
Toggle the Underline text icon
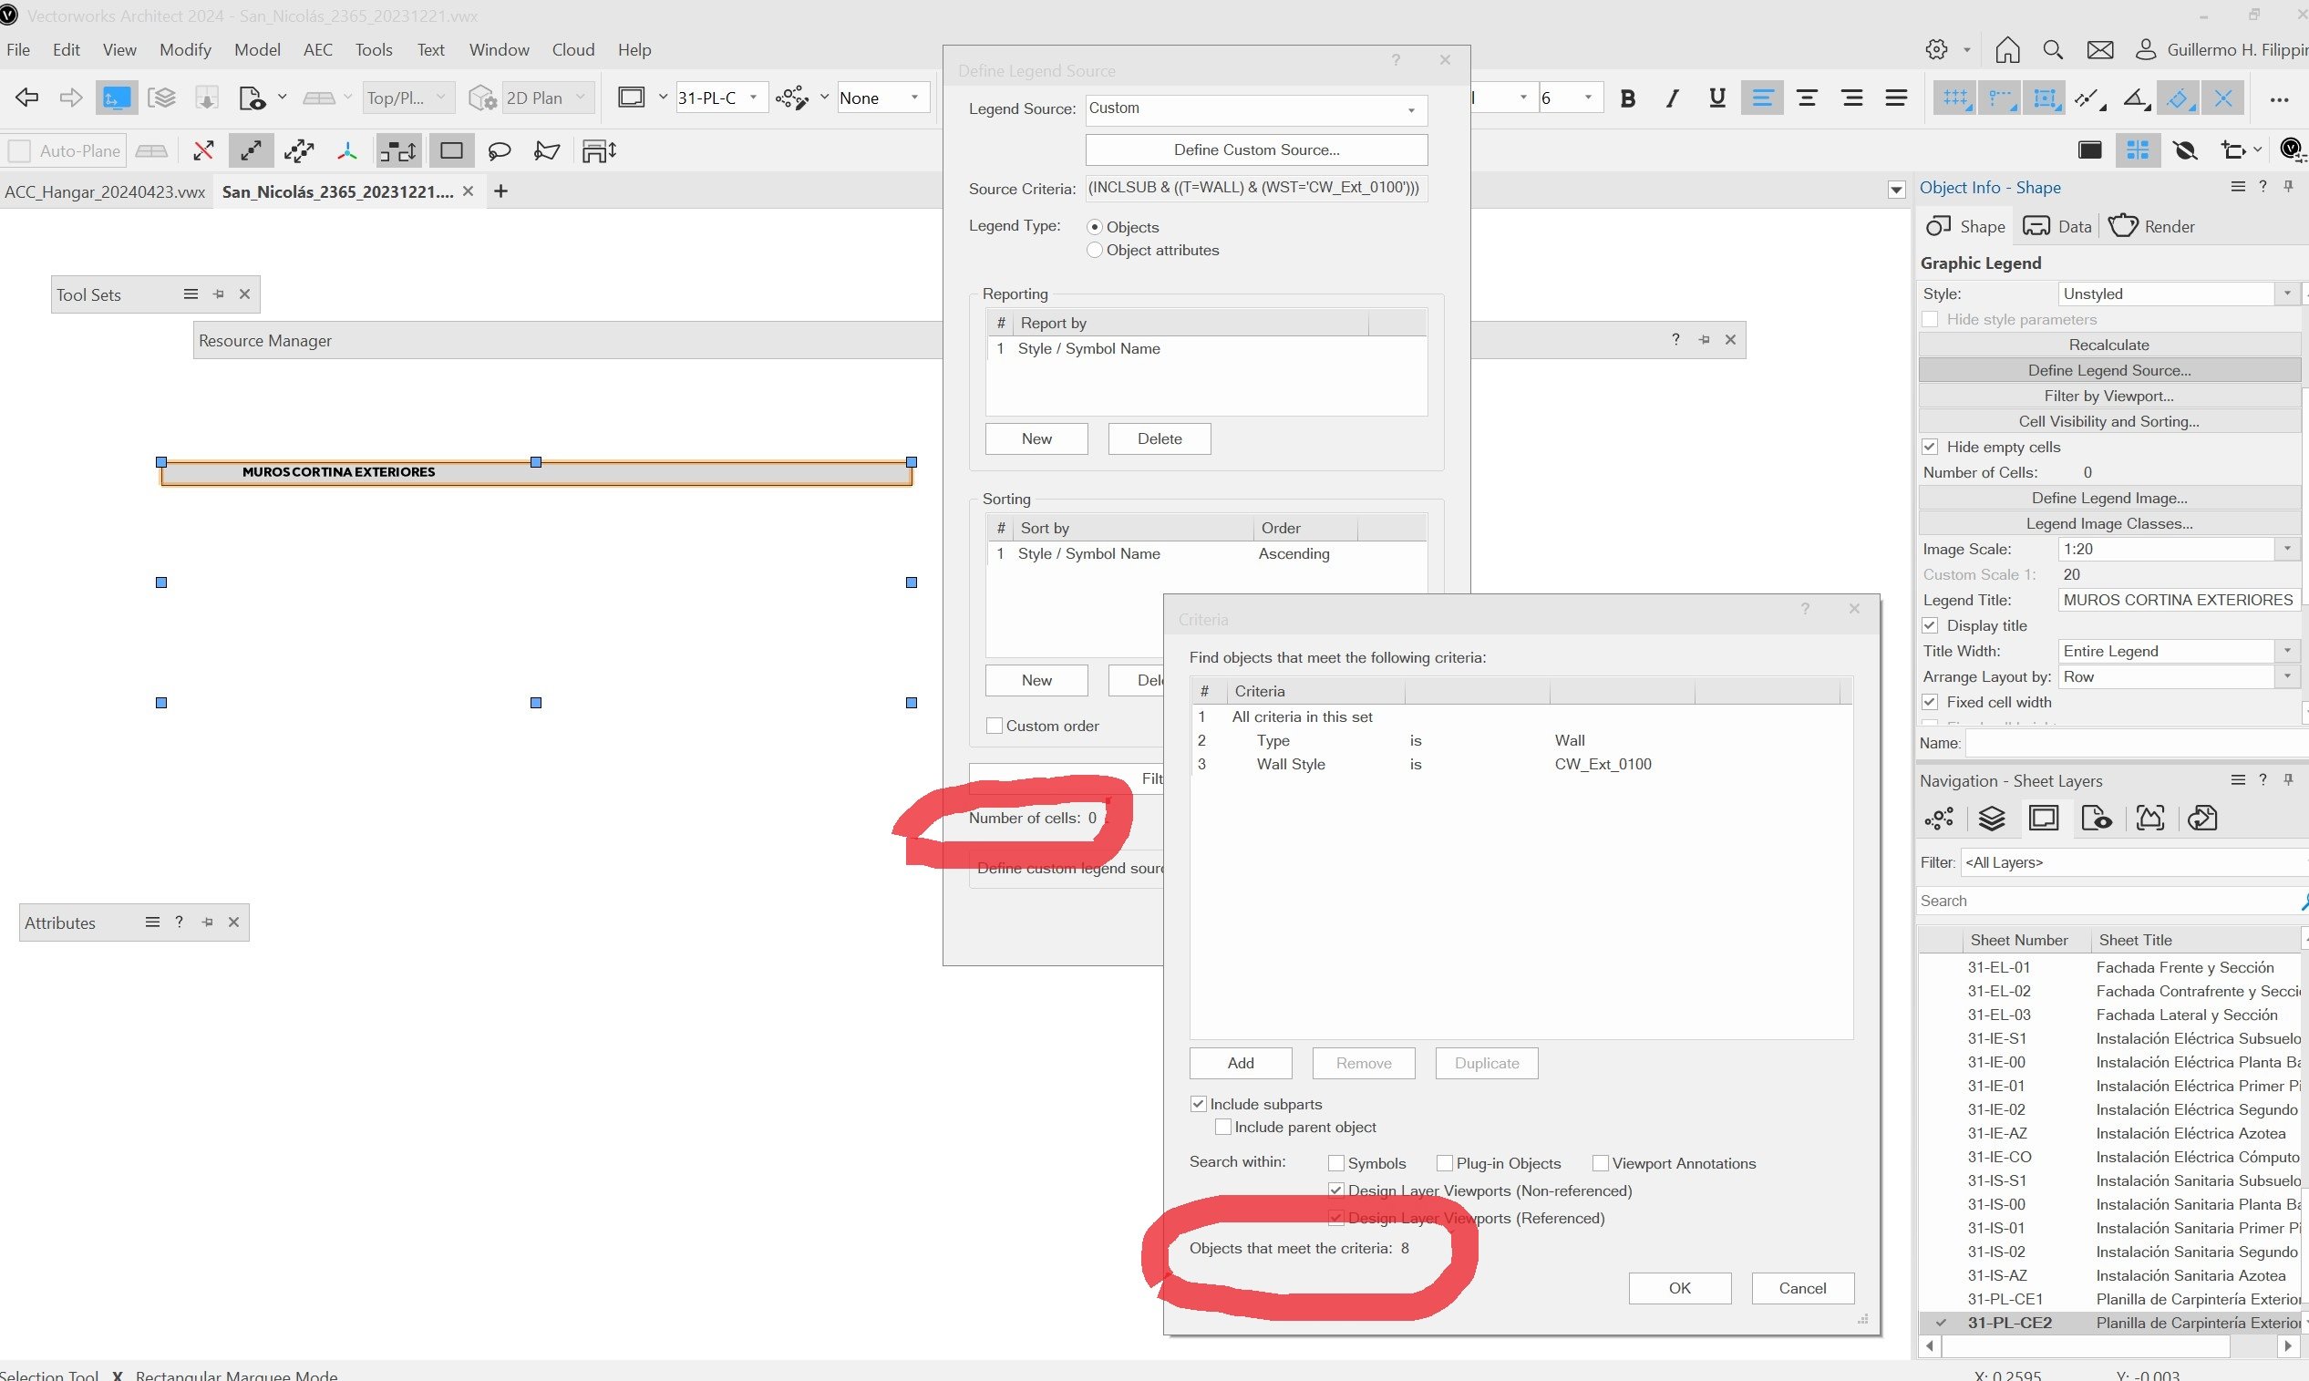pos(1717,98)
